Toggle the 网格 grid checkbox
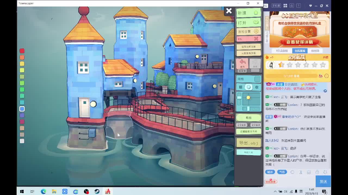 click(257, 79)
